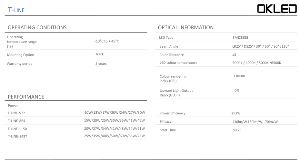Select the 'CRI>80' value
This screenshot has height=161, width=300.
[239, 76]
